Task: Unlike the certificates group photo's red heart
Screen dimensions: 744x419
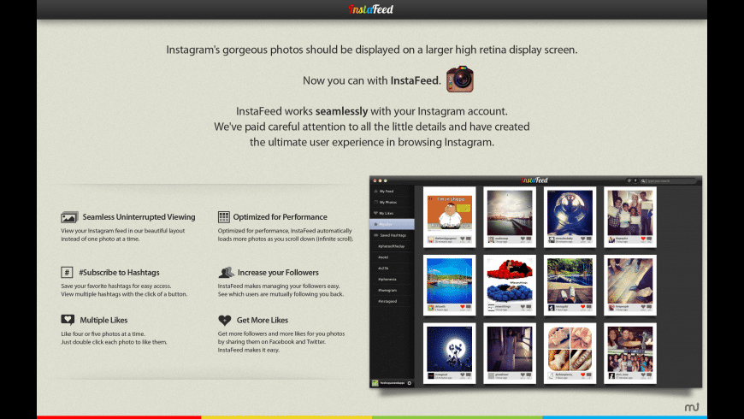Action: coord(643,239)
